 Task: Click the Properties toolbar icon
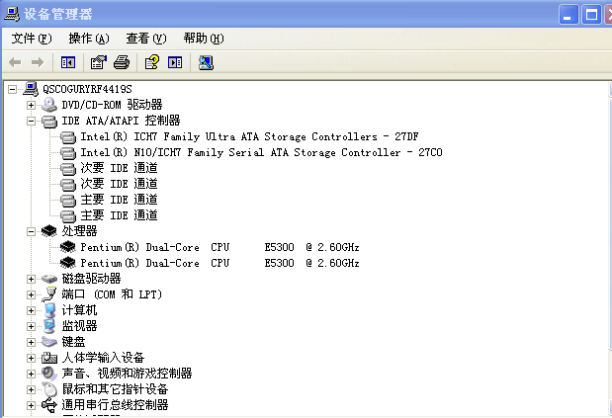[x=98, y=62]
